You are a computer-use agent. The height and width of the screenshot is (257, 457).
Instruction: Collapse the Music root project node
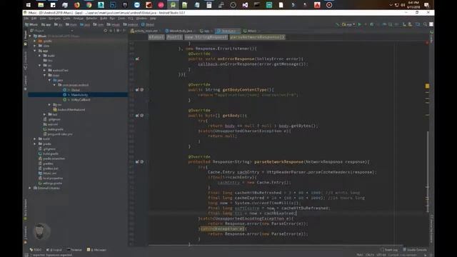point(30,36)
